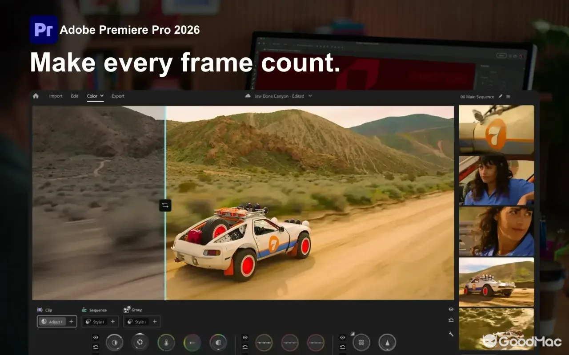Select the Group grading level
This screenshot has height=355, width=569.
[133, 310]
